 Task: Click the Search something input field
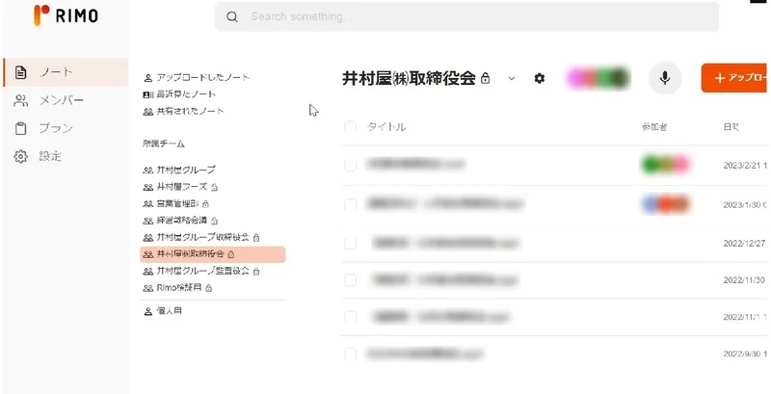pos(472,17)
